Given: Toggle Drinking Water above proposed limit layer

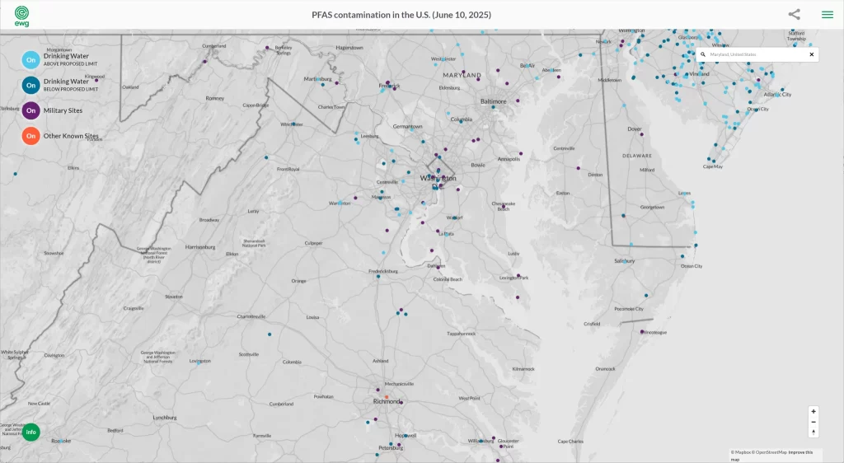Looking at the screenshot, I should (x=30, y=59).
